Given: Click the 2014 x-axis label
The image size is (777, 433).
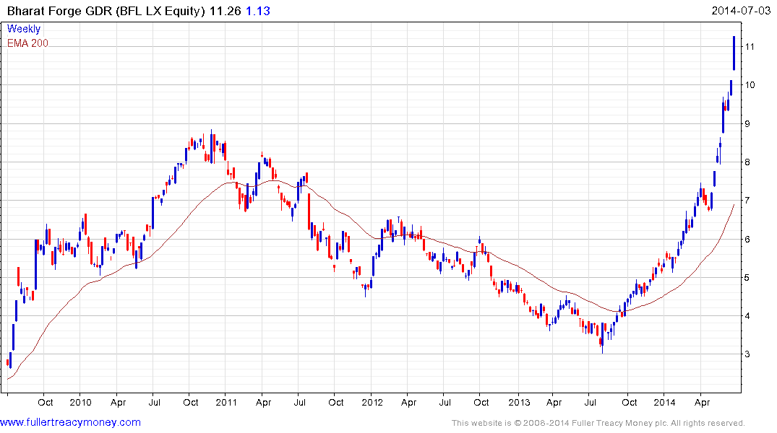Looking at the screenshot, I should [664, 402].
